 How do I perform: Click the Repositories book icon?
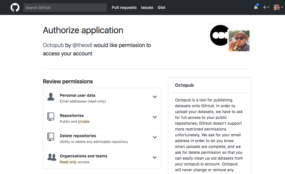(x=51, y=117)
